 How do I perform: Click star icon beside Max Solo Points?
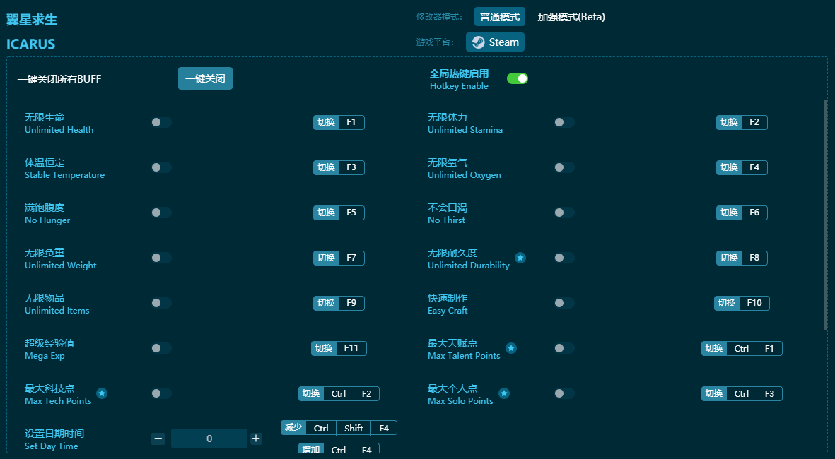pyautogui.click(x=504, y=393)
